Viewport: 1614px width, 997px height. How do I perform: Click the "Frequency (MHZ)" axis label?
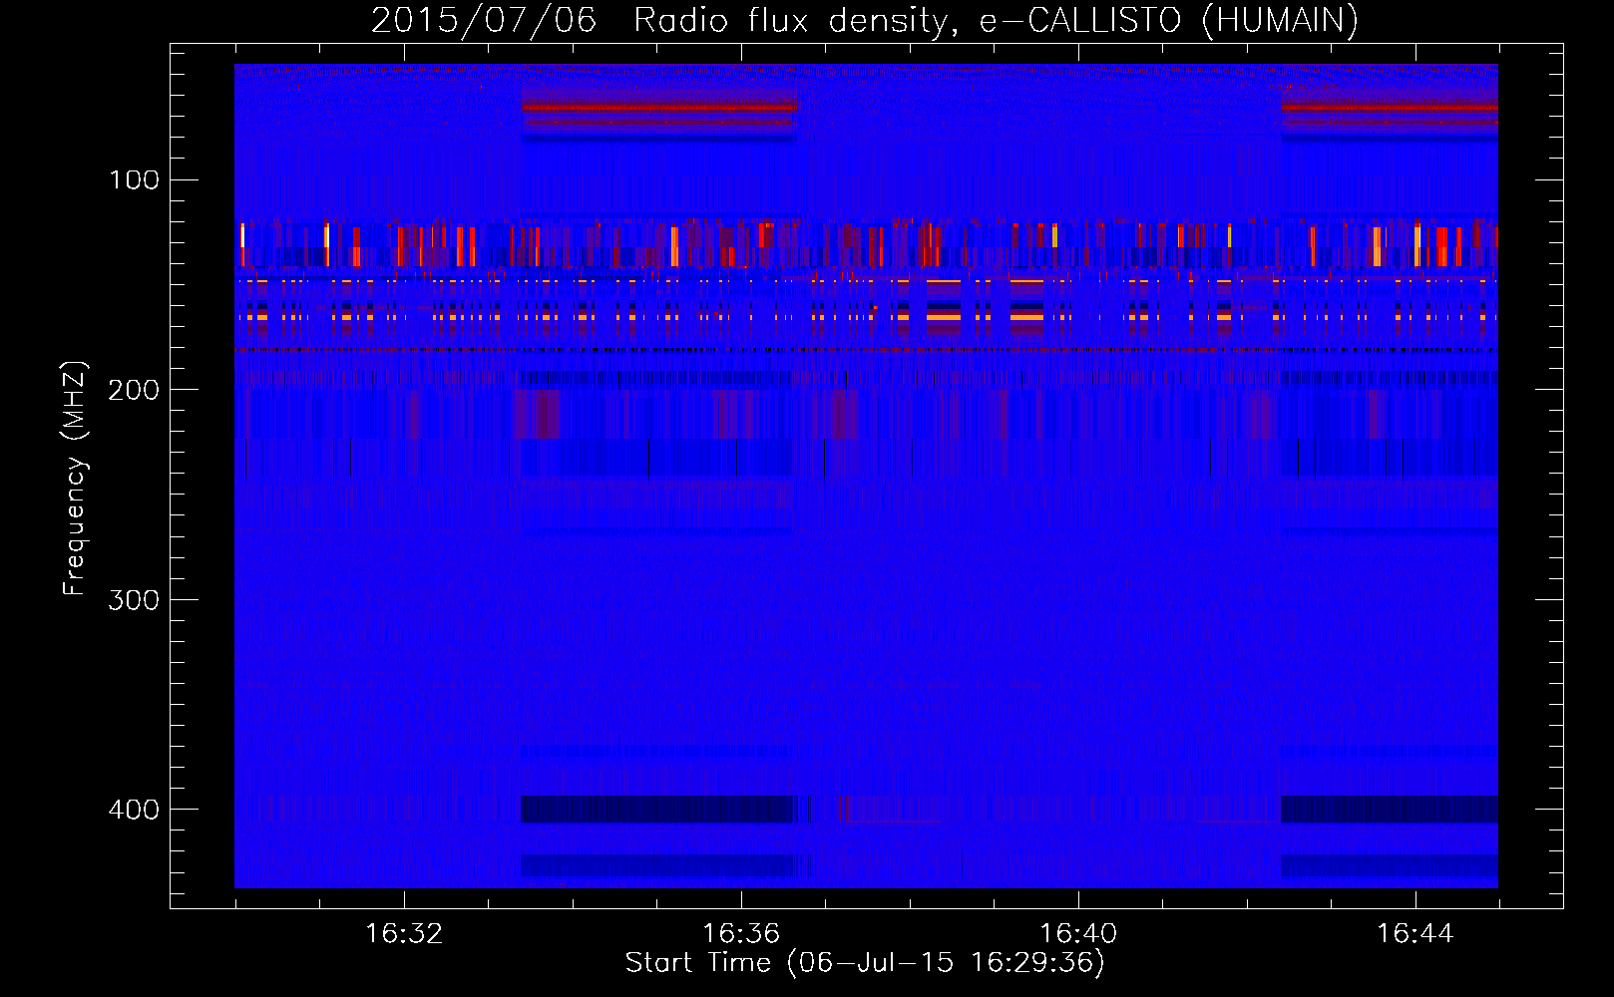tap(75, 478)
